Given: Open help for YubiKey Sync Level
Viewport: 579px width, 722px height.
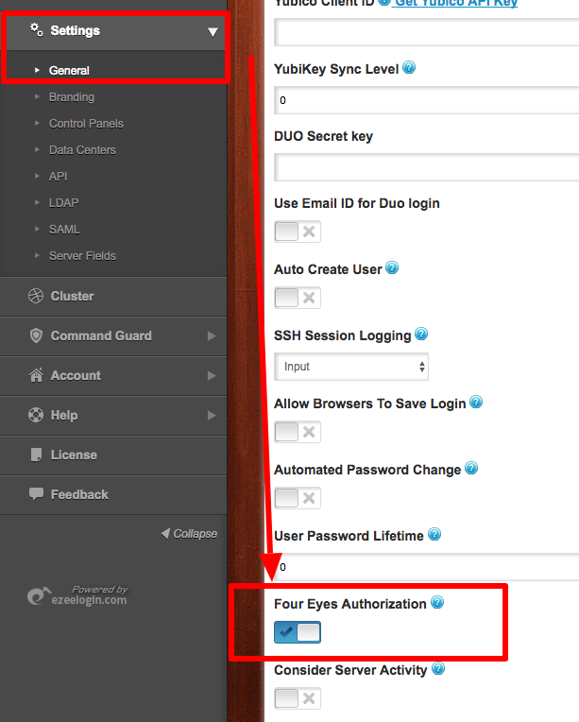Looking at the screenshot, I should click(x=409, y=68).
